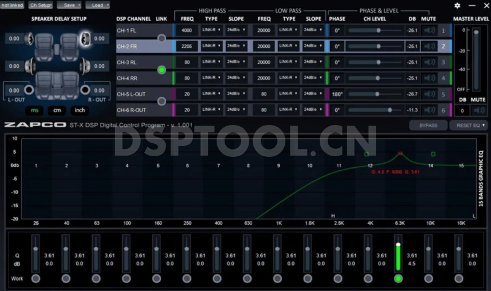Open CH-6 R-OUT low pass slope dropdown
This screenshot has width=491, height=291.
click(313, 110)
